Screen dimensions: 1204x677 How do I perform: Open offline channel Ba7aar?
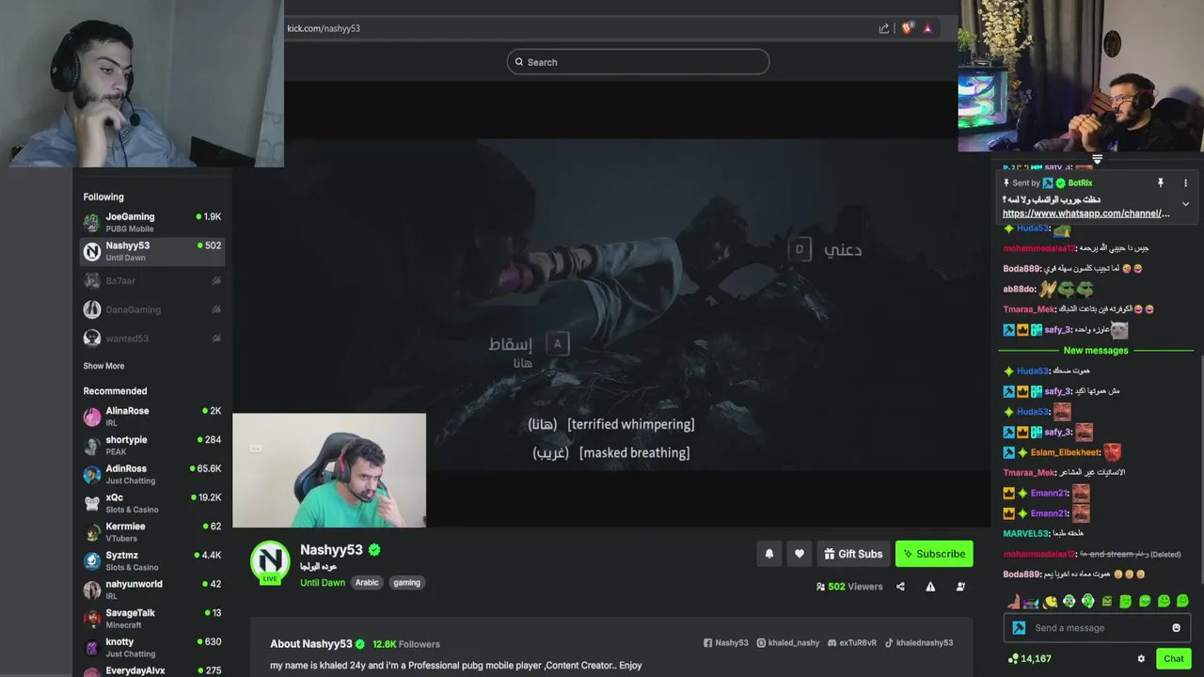click(x=152, y=280)
